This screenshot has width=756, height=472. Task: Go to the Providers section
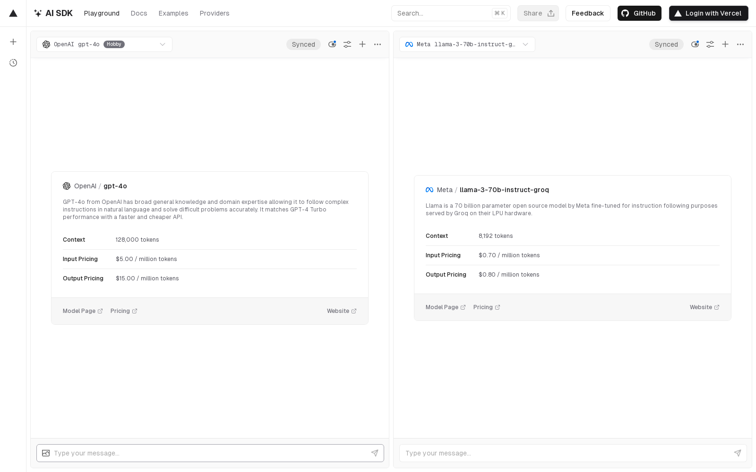pyautogui.click(x=215, y=13)
